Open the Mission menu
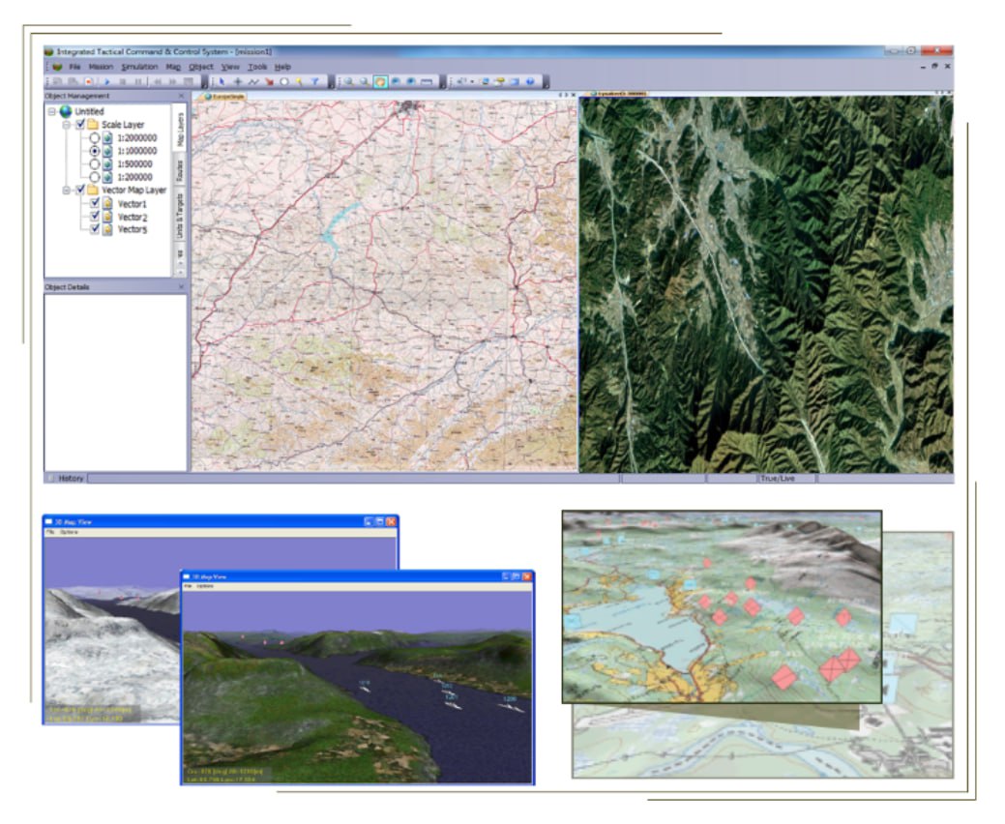 tap(101, 67)
